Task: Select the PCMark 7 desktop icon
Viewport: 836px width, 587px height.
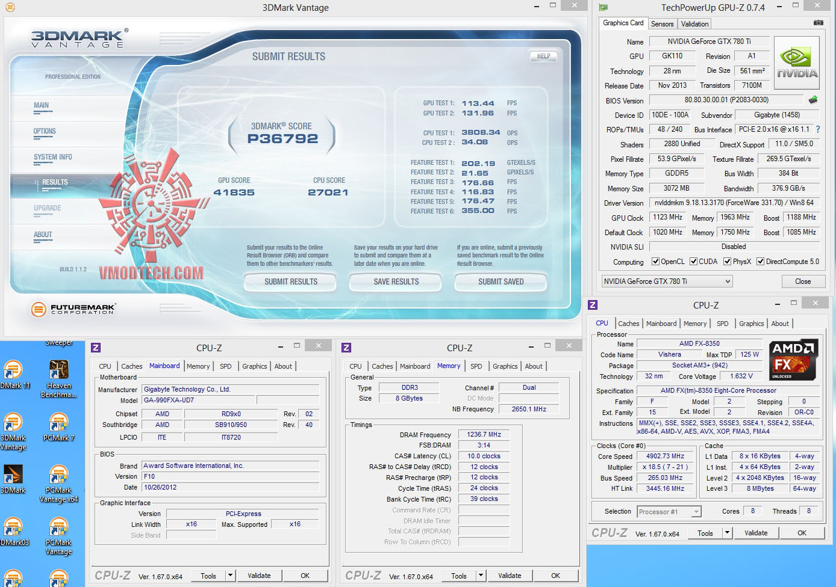Action: pos(58,427)
